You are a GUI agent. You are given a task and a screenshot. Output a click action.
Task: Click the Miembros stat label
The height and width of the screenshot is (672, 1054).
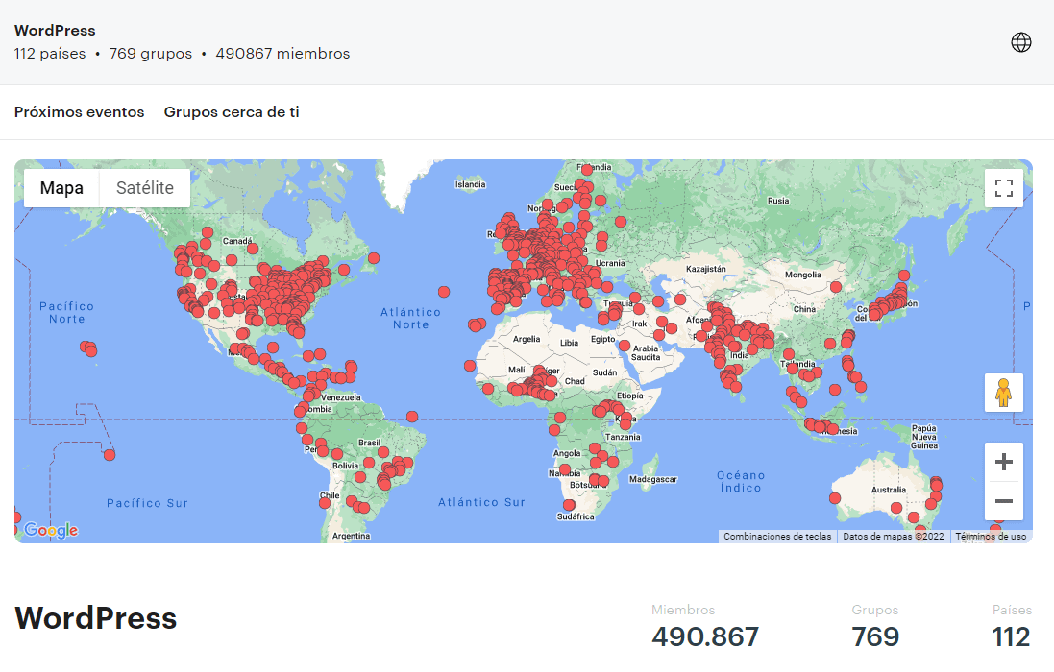tap(683, 610)
